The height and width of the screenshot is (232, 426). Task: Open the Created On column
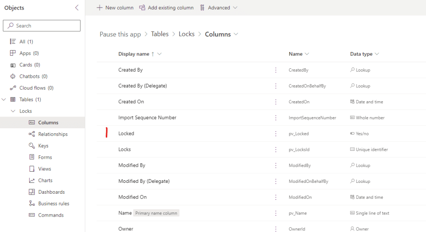tap(131, 102)
